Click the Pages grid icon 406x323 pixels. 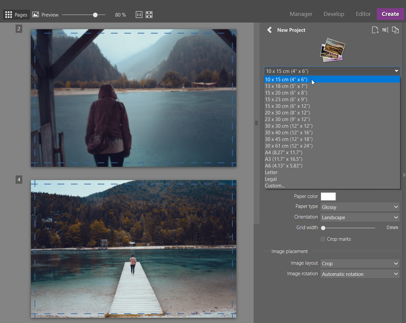click(x=8, y=15)
